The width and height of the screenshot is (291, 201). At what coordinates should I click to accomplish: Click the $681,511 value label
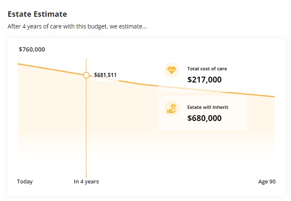105,75
